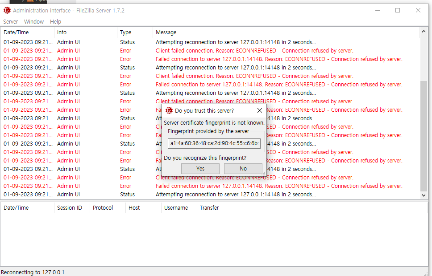Select the first 'Attempting reconnection' log row
The width and height of the screenshot is (432, 276).
(210, 42)
